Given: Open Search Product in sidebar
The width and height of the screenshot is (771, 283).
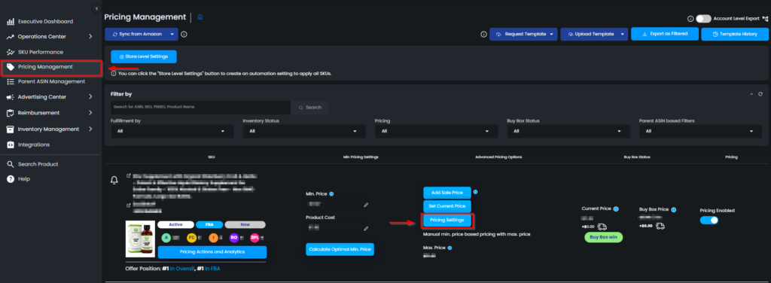Looking at the screenshot, I should 38,164.
